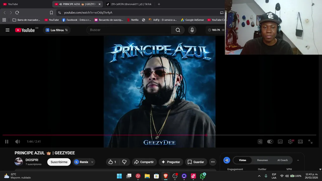Collapse the vidIQ panel chevron
Image resolution: width=322 pixels, height=181 pixels.
tap(298, 160)
